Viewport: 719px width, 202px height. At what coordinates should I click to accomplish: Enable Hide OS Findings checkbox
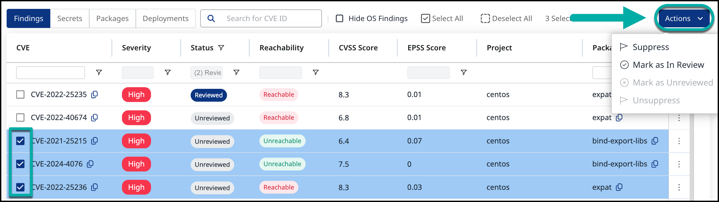340,18
